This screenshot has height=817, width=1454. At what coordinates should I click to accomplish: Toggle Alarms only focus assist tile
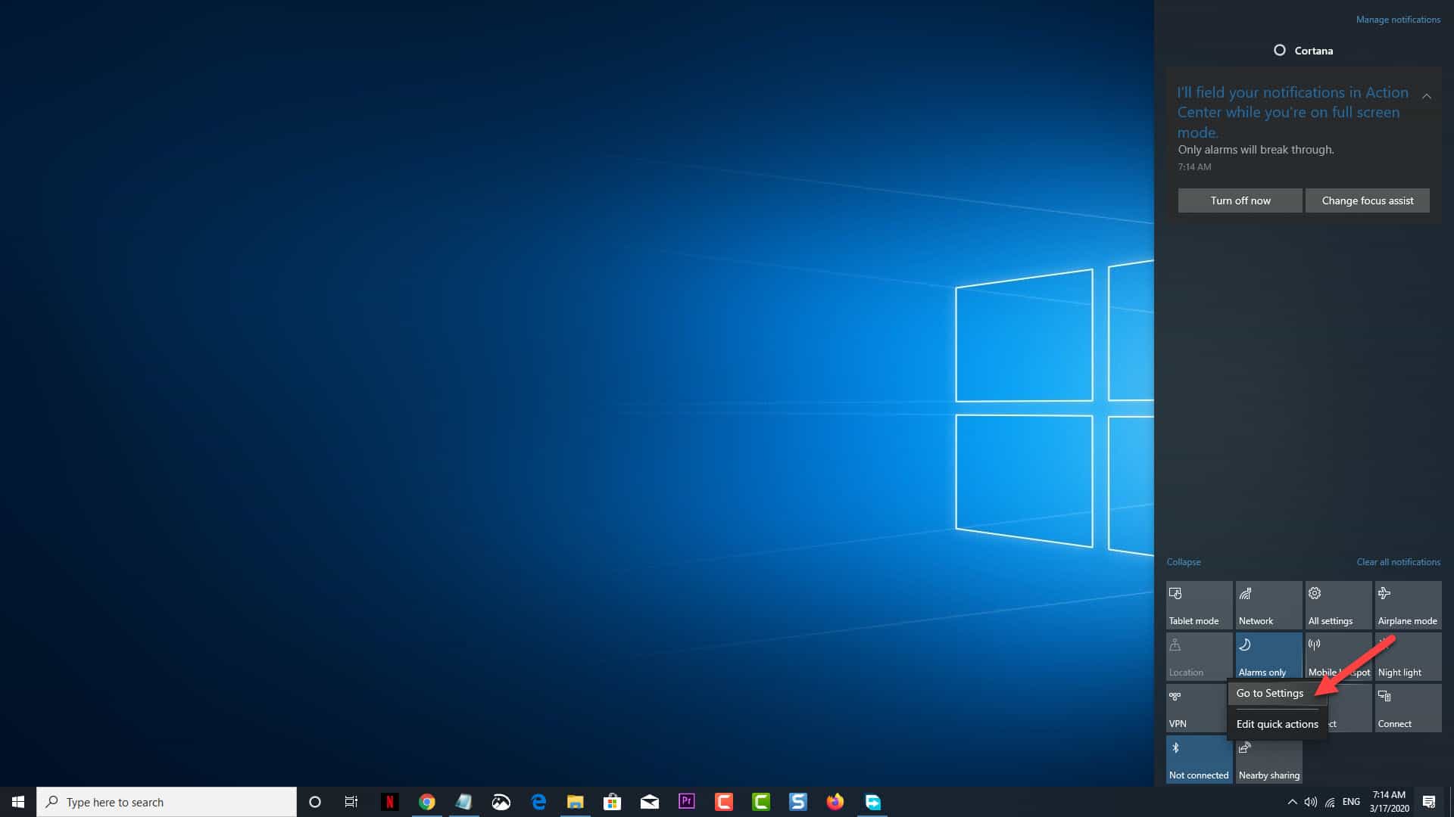[x=1268, y=655]
